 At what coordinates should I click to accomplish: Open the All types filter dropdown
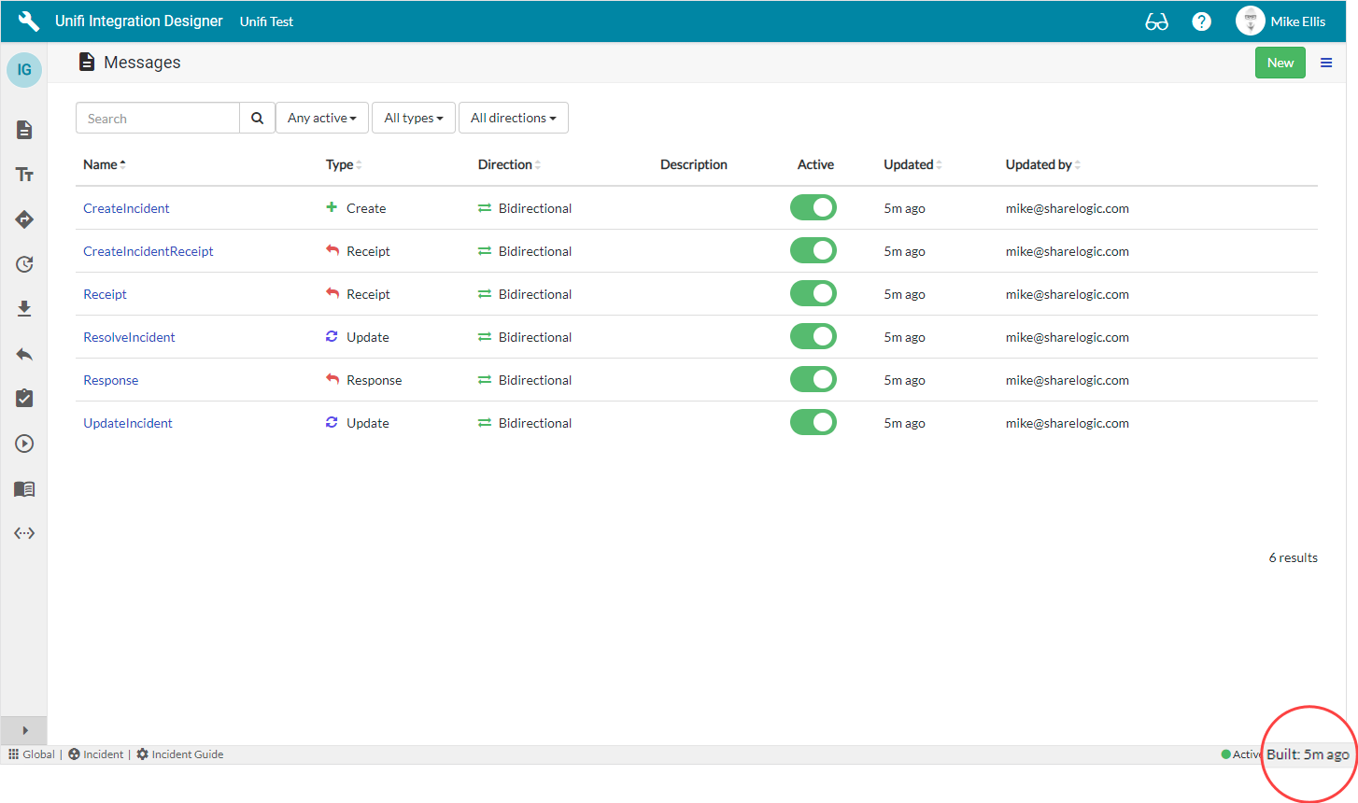pyautogui.click(x=413, y=119)
